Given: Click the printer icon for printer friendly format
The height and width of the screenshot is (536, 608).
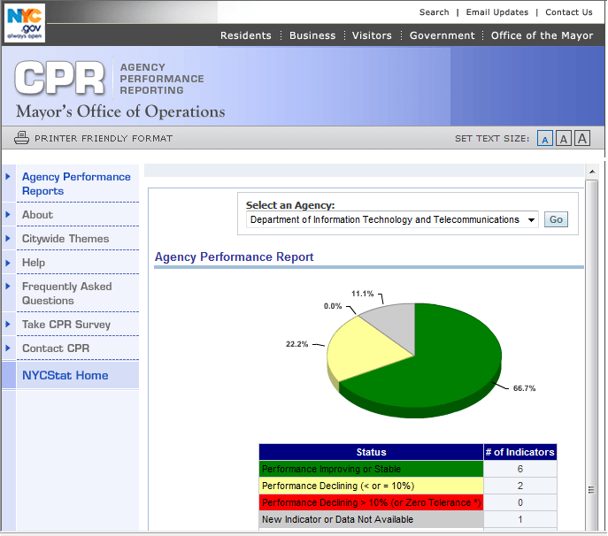Looking at the screenshot, I should point(22,138).
